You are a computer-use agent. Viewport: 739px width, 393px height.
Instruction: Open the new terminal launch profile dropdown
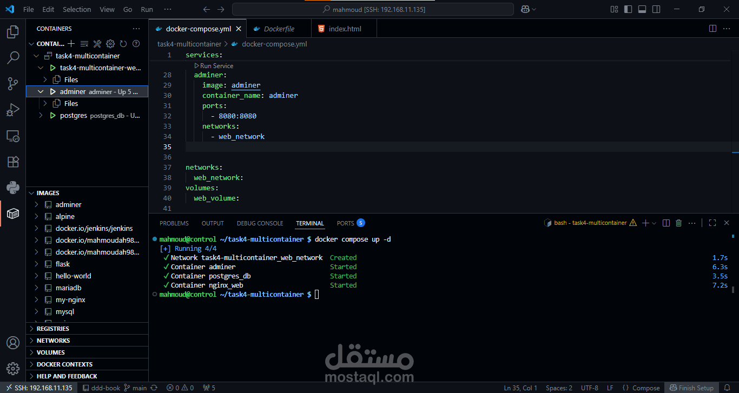pos(654,223)
